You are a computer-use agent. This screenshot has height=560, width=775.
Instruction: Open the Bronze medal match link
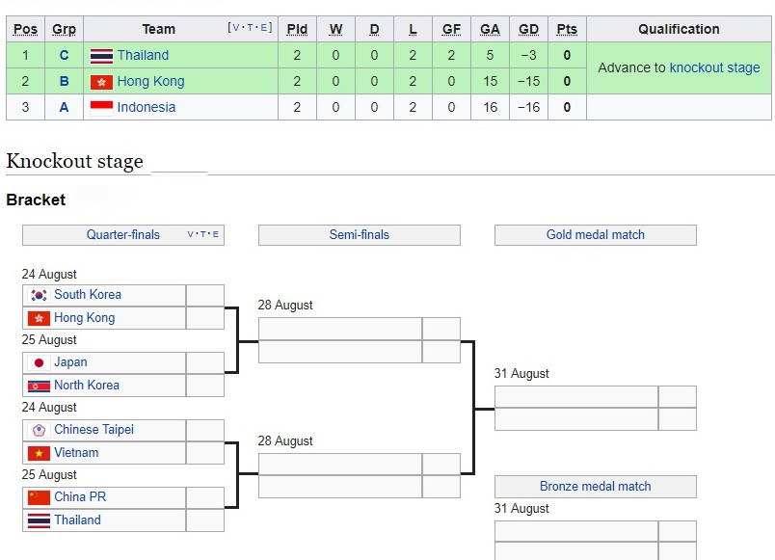(596, 486)
